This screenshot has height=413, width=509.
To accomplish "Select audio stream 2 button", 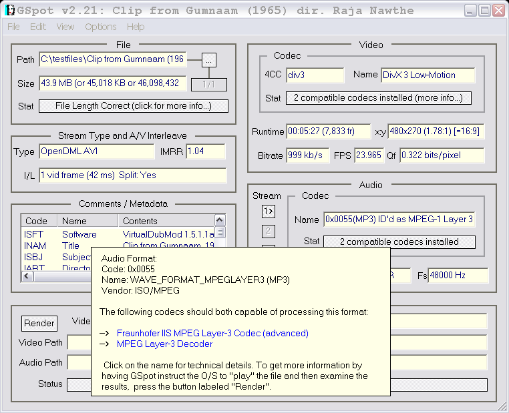I will [x=269, y=231].
